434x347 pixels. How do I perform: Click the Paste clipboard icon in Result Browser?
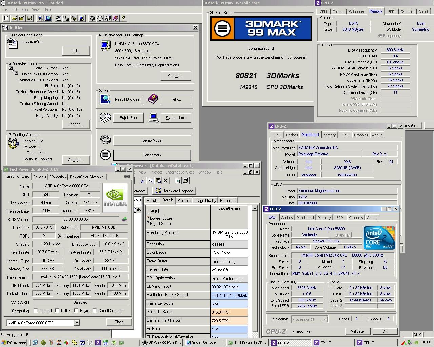tap(158, 181)
